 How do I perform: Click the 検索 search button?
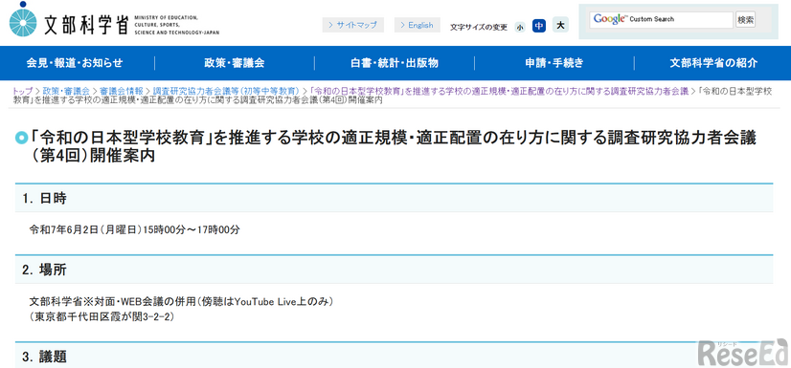click(746, 20)
